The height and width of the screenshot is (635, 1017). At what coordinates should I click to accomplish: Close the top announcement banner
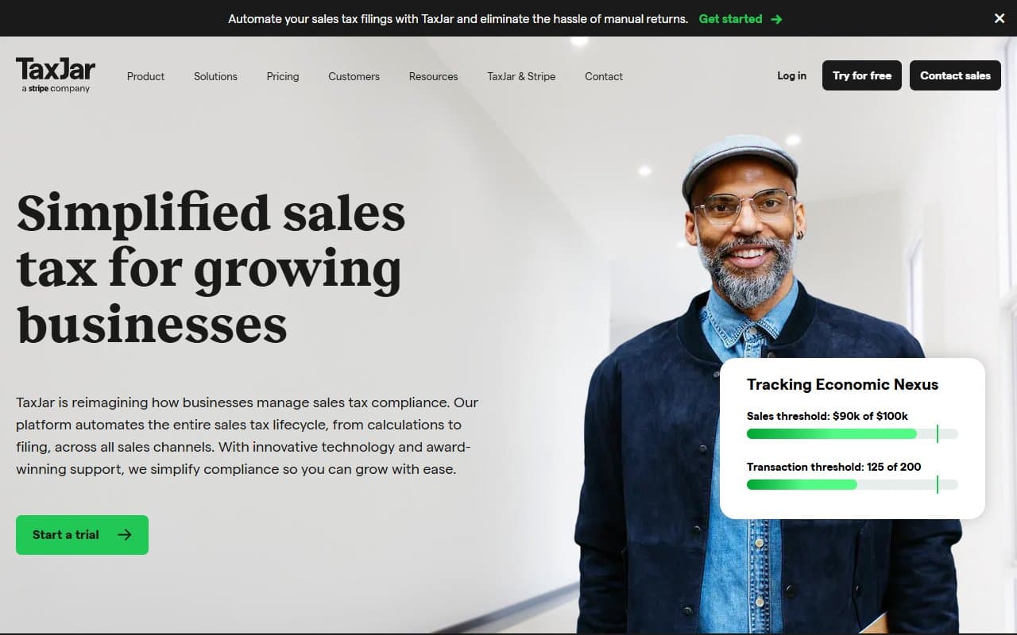coord(1000,18)
